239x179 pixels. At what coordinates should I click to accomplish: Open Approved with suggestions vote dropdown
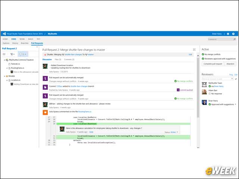coord(236,104)
